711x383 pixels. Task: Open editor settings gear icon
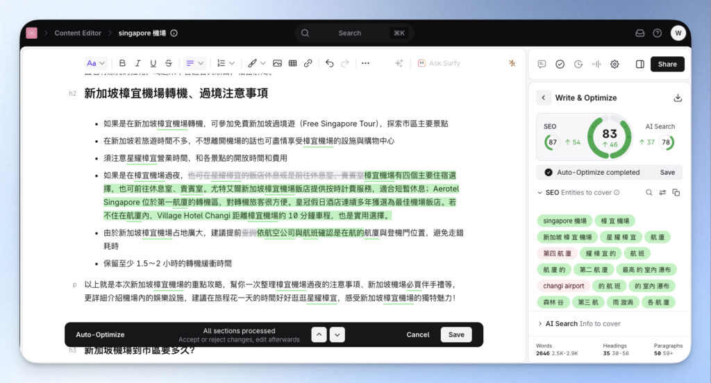pyautogui.click(x=614, y=64)
